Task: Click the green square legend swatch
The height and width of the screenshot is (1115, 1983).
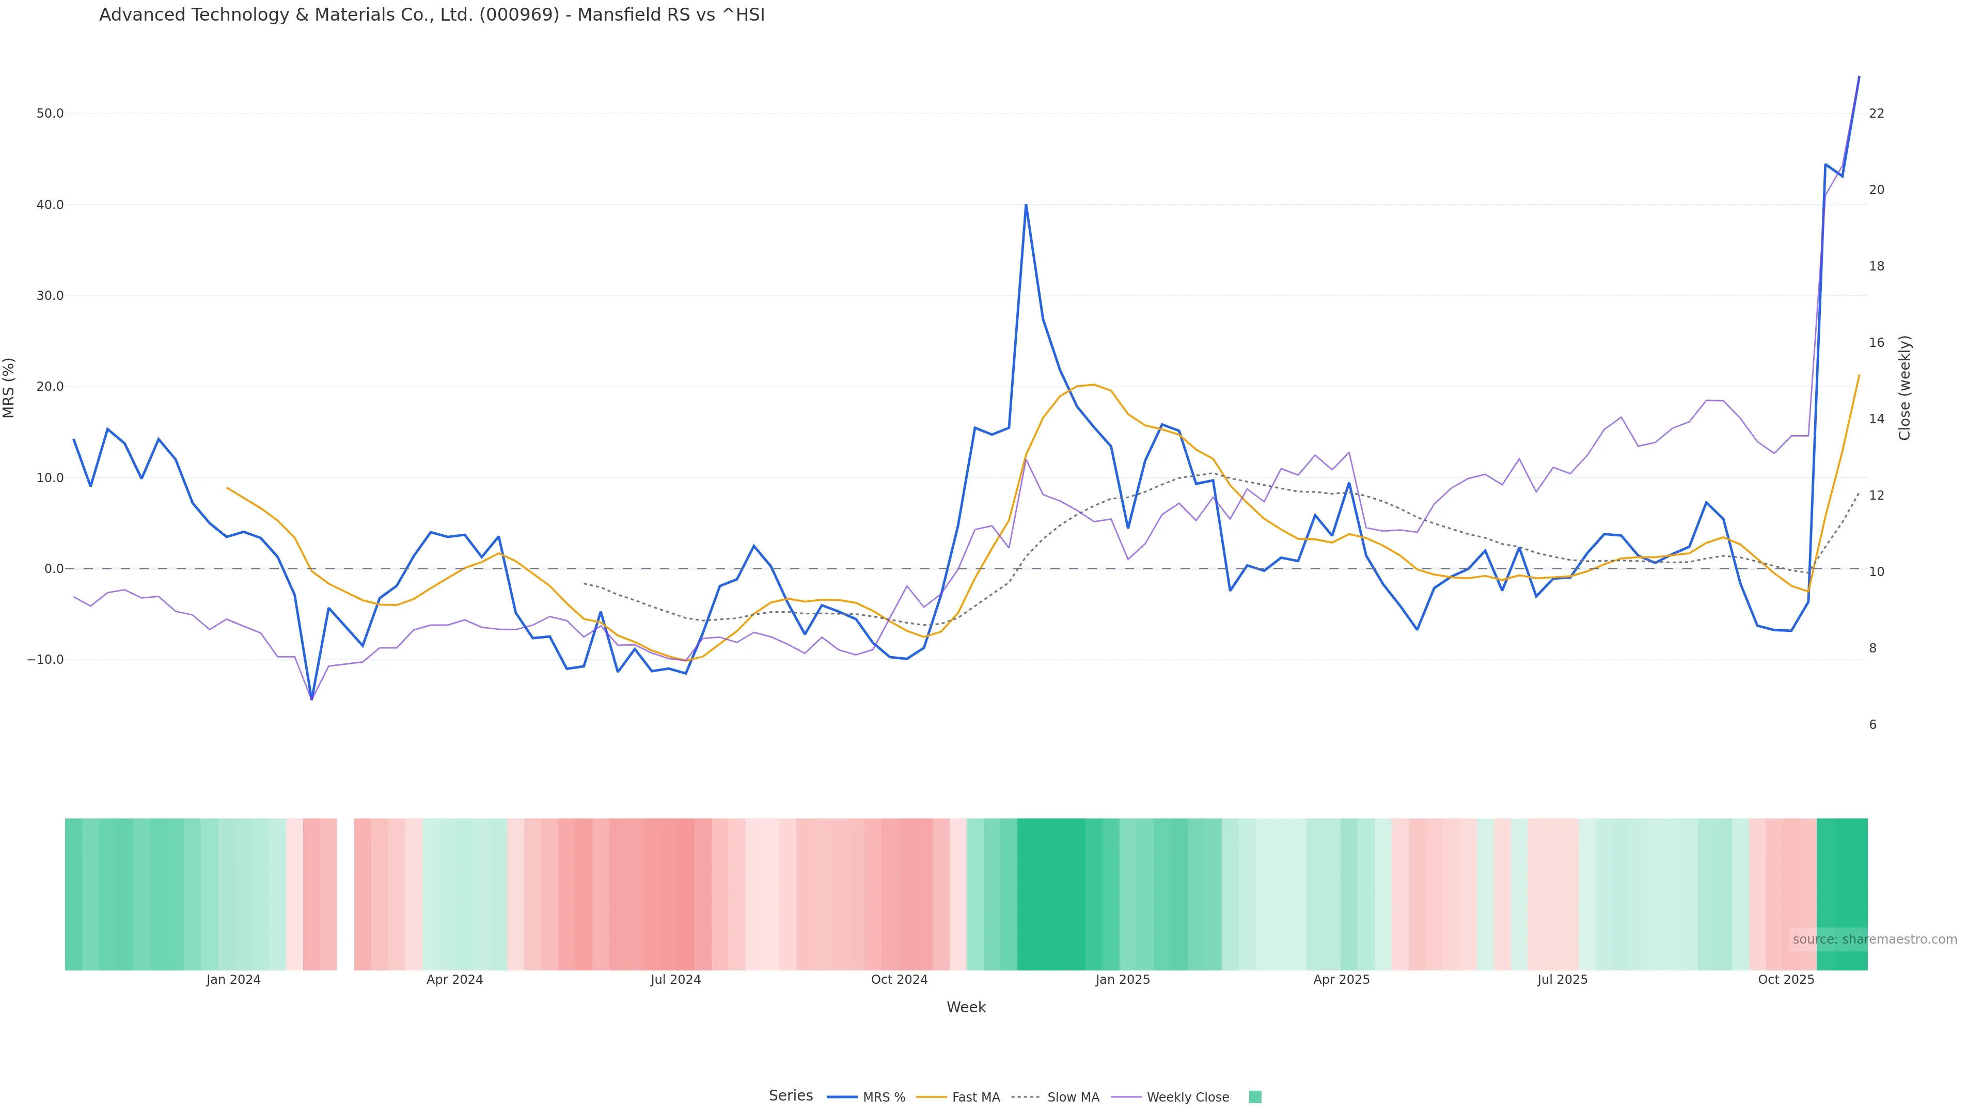Action: 1255,1097
